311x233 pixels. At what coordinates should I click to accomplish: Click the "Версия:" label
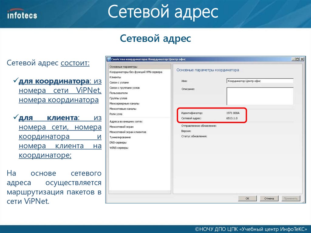tap(186, 131)
